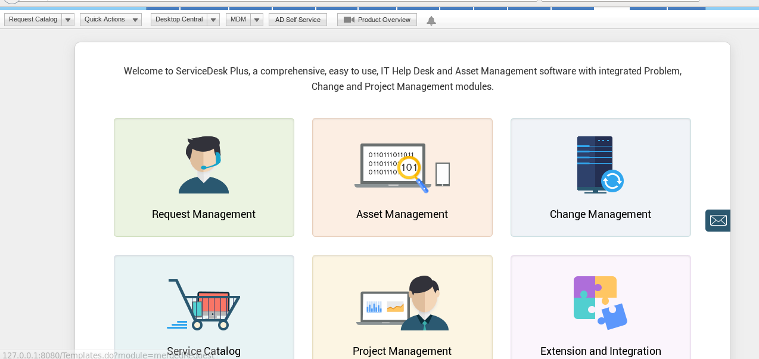The image size is (759, 359).
Task: Open the Asset Management label
Action: (402, 214)
